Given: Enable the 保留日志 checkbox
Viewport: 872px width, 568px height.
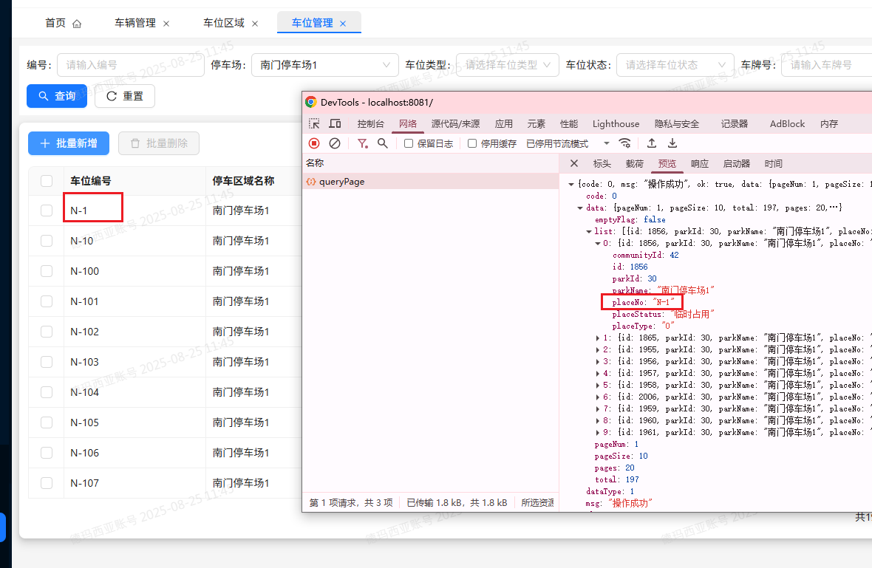Looking at the screenshot, I should (407, 143).
